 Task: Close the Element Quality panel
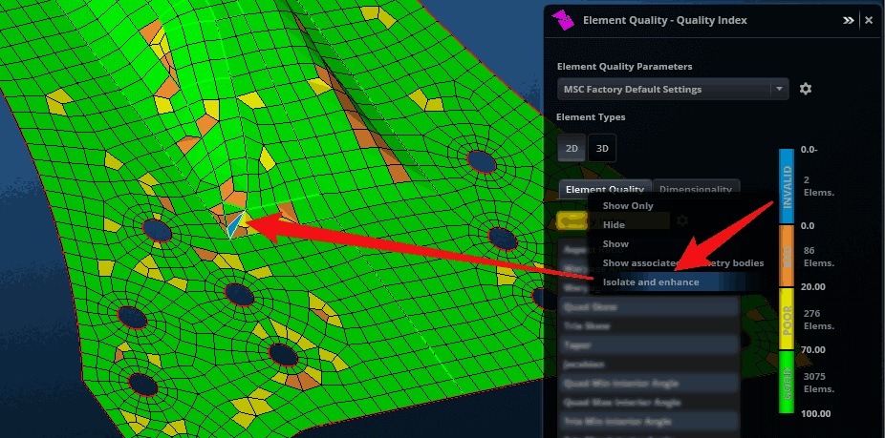(x=869, y=20)
